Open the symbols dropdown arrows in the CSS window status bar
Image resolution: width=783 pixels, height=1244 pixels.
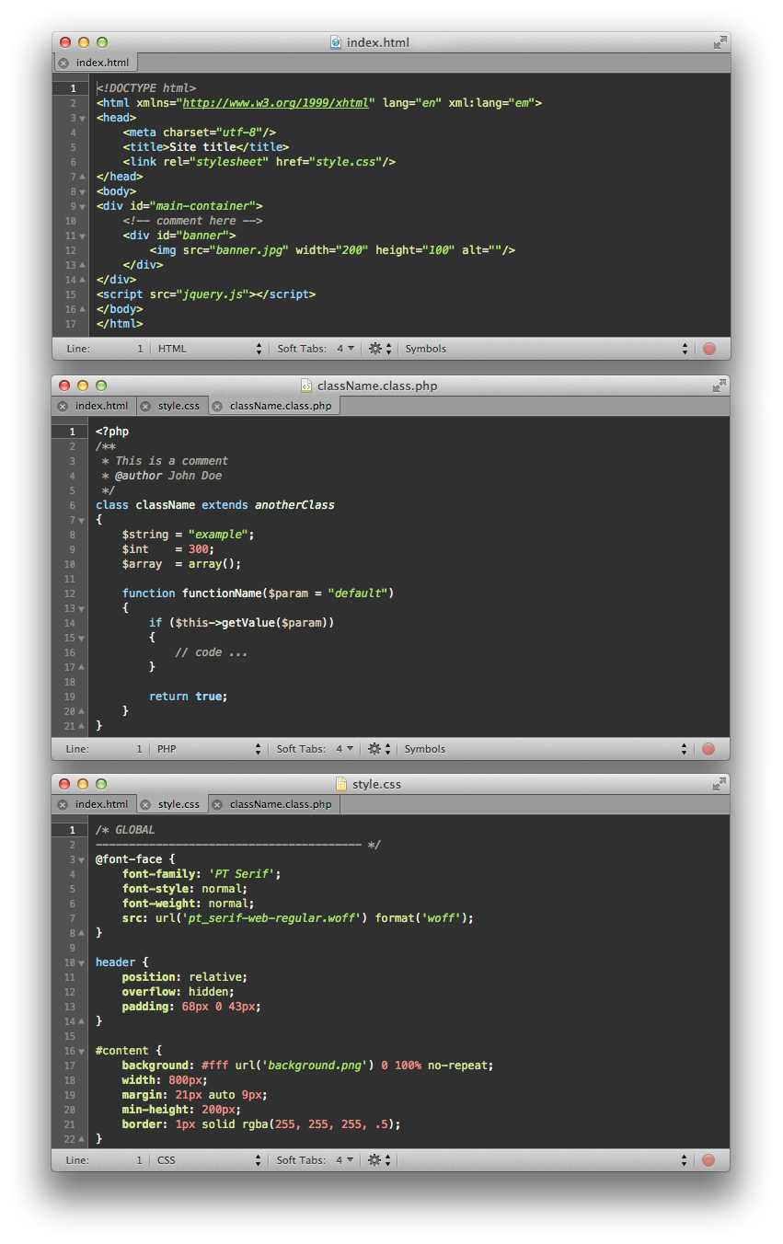click(684, 1160)
